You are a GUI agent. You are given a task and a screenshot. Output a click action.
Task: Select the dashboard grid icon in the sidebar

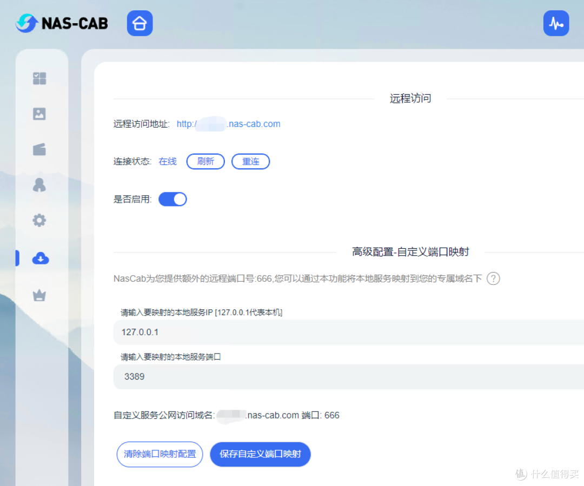39,78
